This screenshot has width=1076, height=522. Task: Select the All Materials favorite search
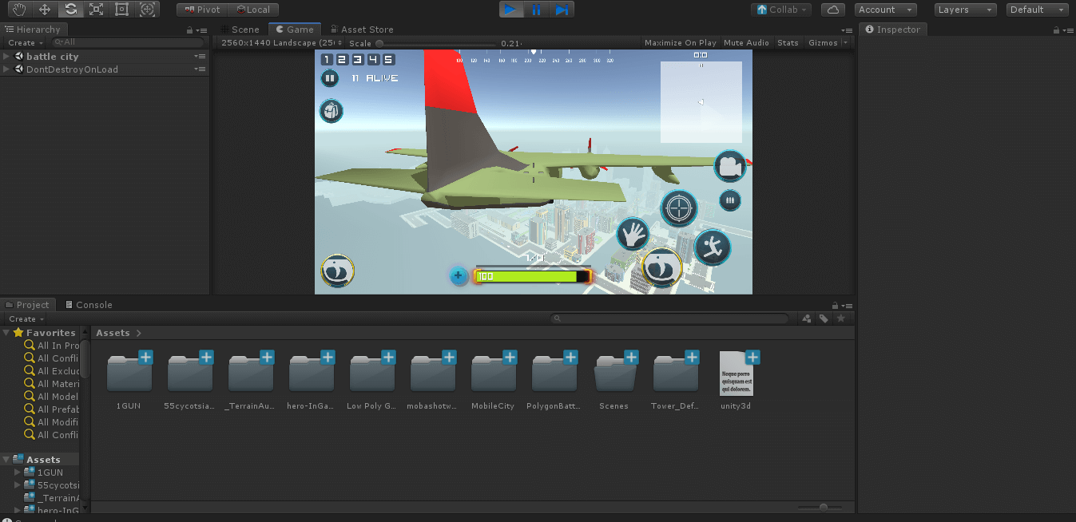pyautogui.click(x=53, y=384)
